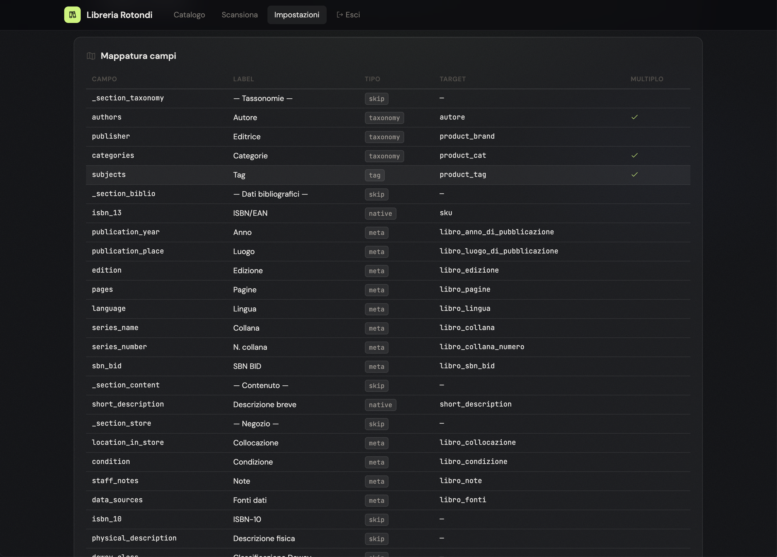Click the taxonomy badge in publisher row
777x557 pixels.
click(x=384, y=137)
